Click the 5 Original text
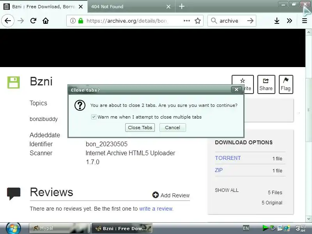The image size is (312, 234). point(272,203)
